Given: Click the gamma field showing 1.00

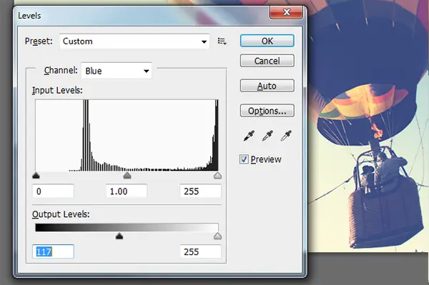Looking at the screenshot, I should coord(127,191).
